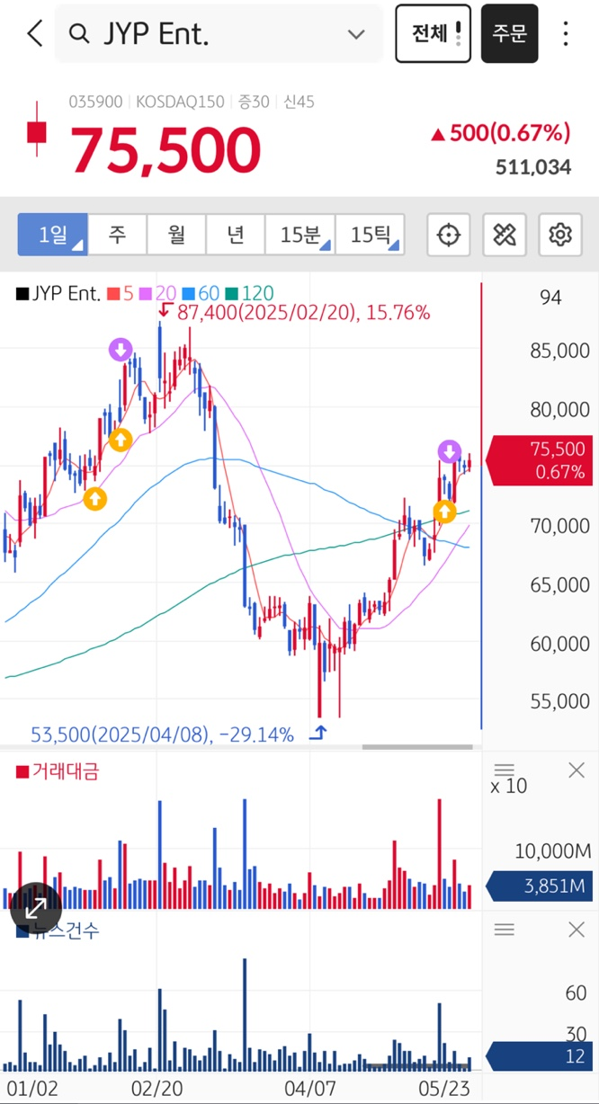Screen dimensions: 599x1104
Task: Expand the JYP Ent. stock selector dropdown
Action: pyautogui.click(x=356, y=34)
